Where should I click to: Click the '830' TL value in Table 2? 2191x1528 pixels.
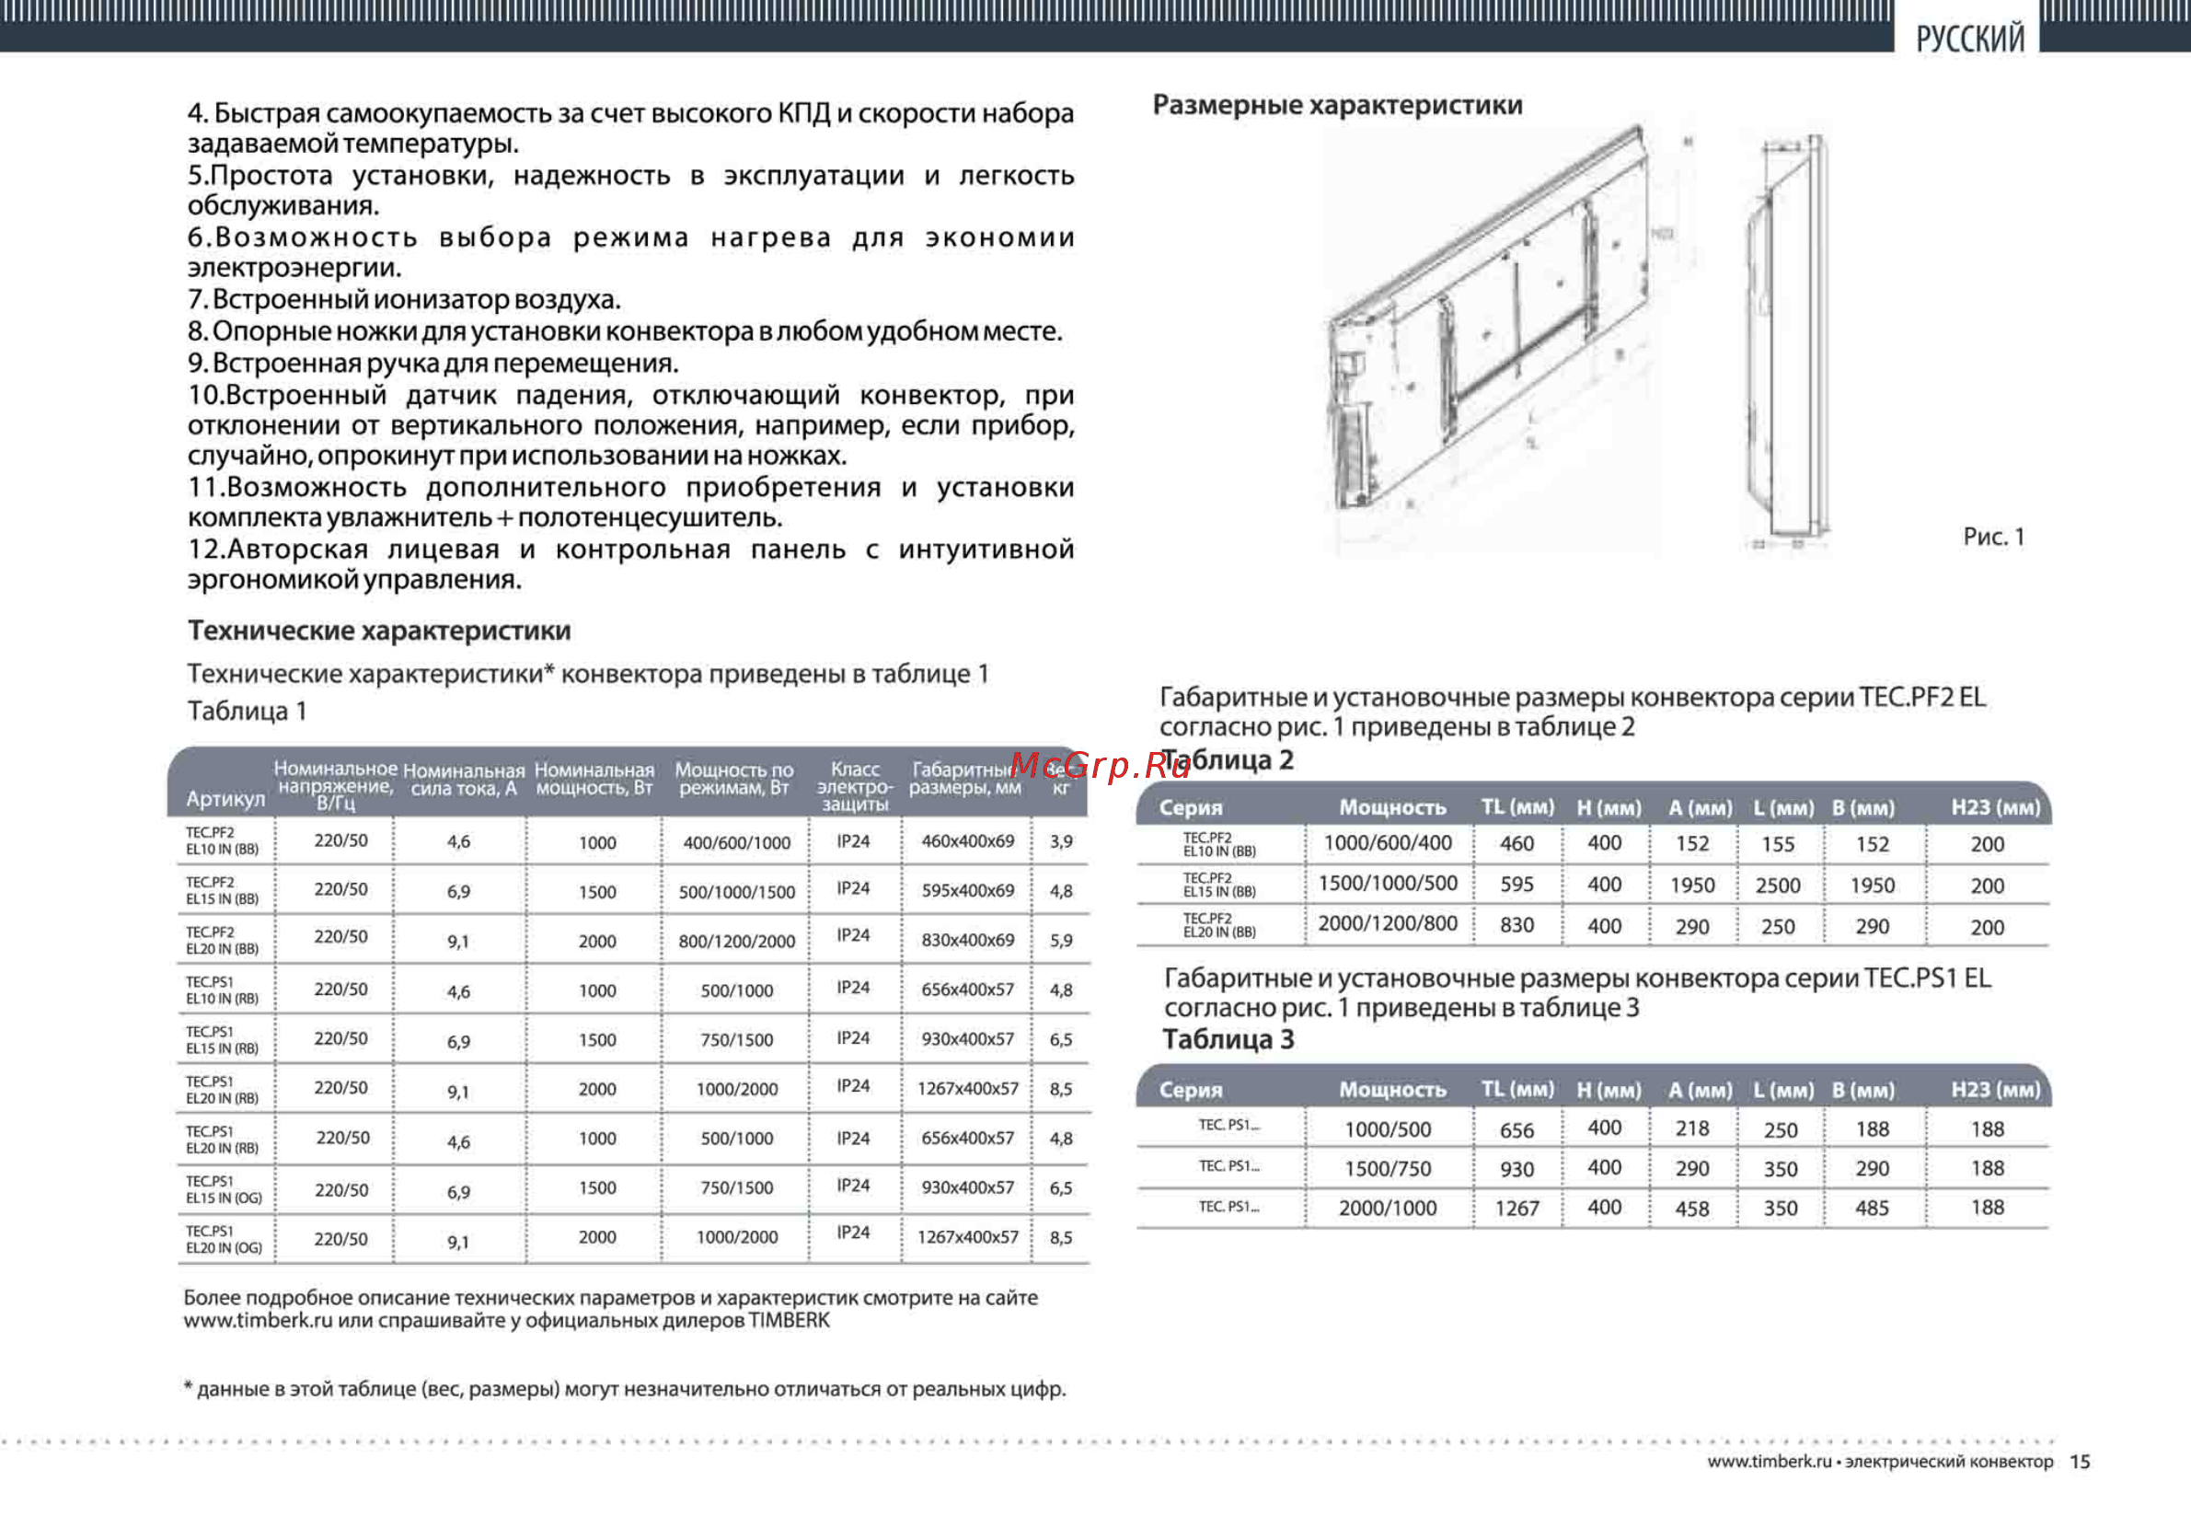(1517, 926)
